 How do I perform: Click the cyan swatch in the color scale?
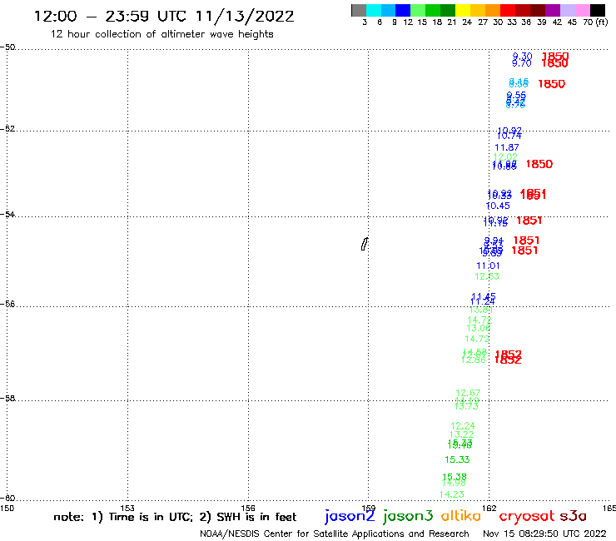coord(374,10)
